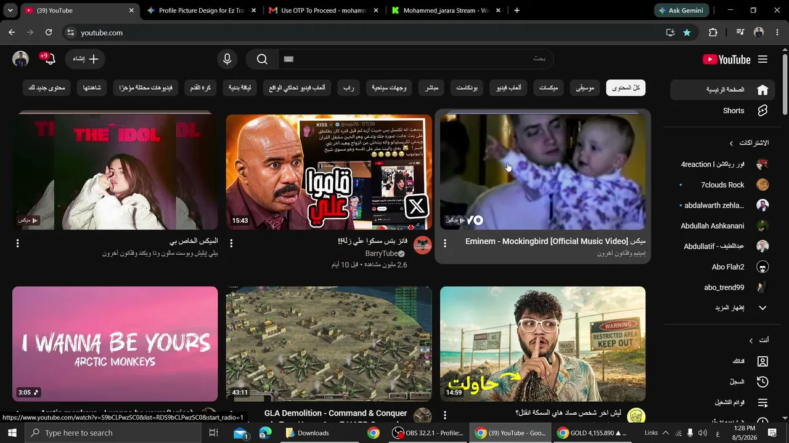Open more options for the BarryTube video

click(x=231, y=243)
